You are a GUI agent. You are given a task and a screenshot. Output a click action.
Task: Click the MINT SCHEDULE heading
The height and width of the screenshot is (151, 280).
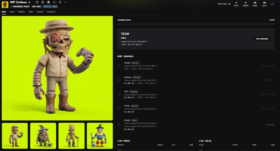[x=125, y=56]
